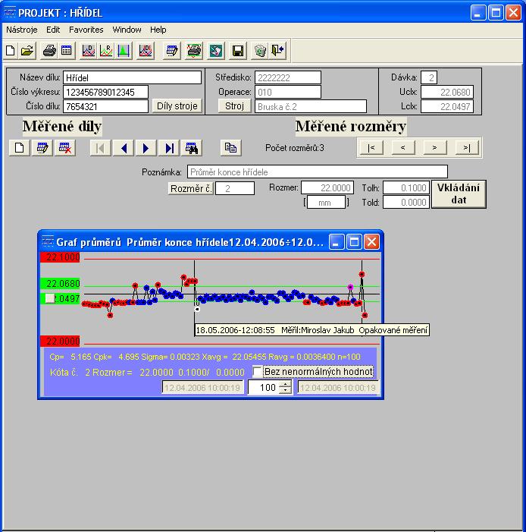
Task: Click the red 22.1000 upper limit label
Action: (x=61, y=257)
